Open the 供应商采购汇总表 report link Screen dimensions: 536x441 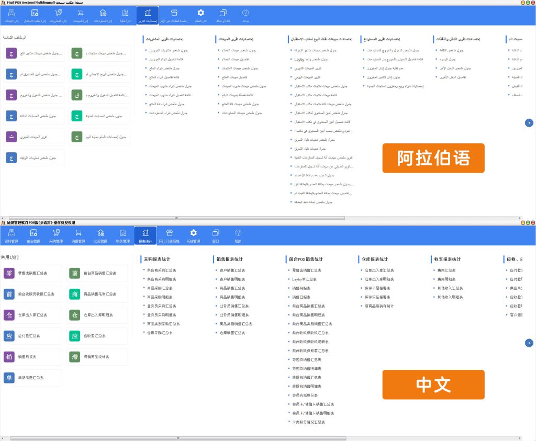tap(161, 270)
